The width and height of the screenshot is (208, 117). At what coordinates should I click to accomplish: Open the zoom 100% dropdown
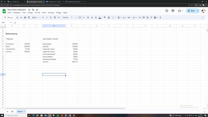point(35,18)
